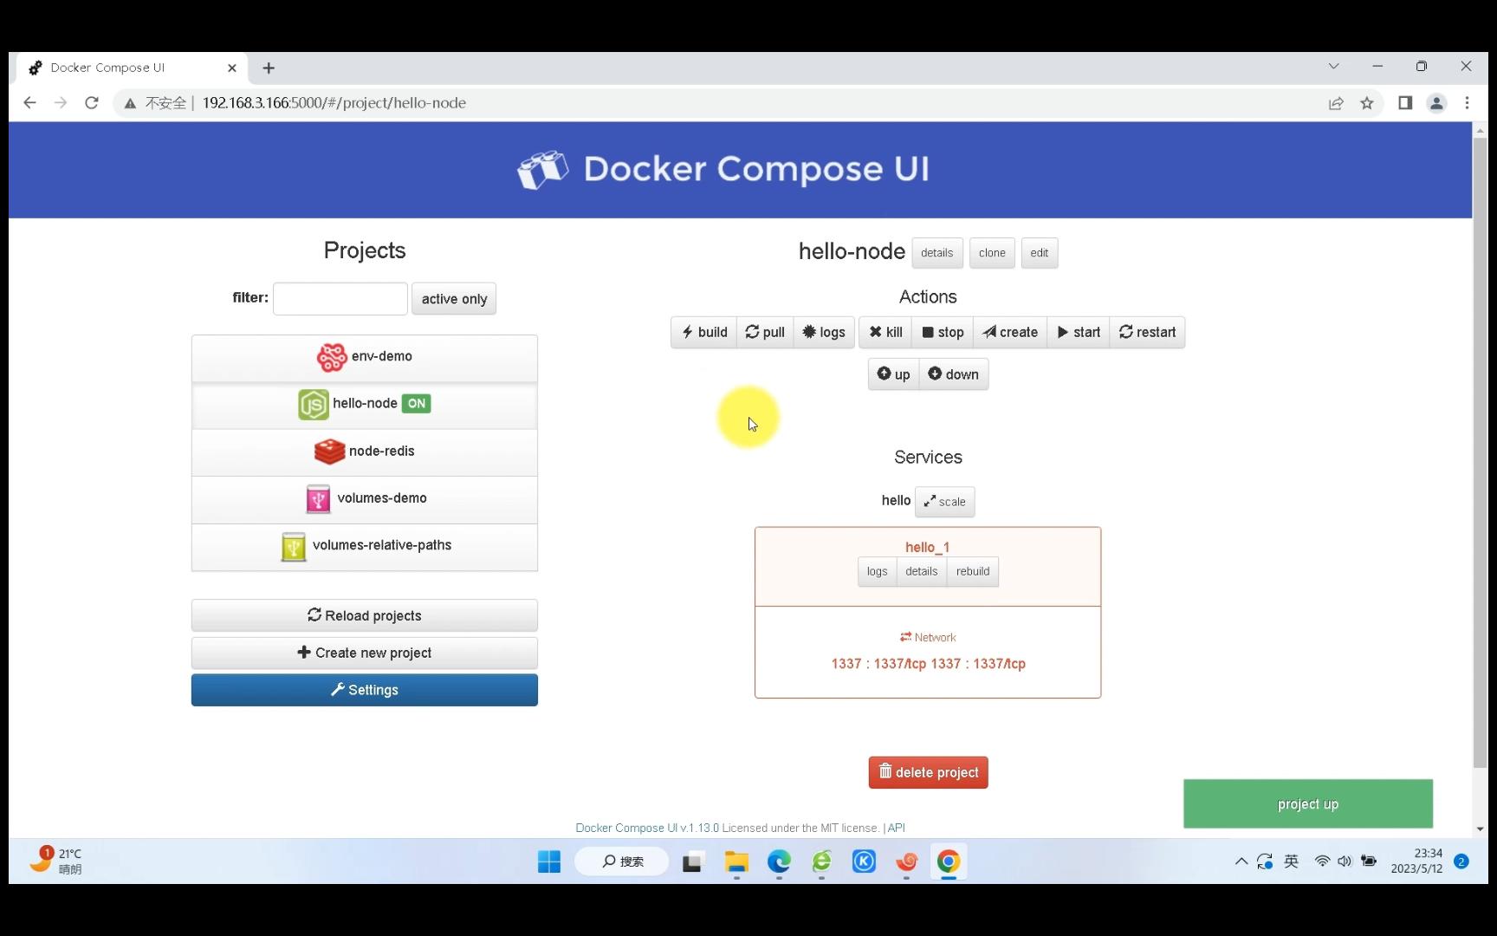Open the API link in footer

tap(897, 828)
